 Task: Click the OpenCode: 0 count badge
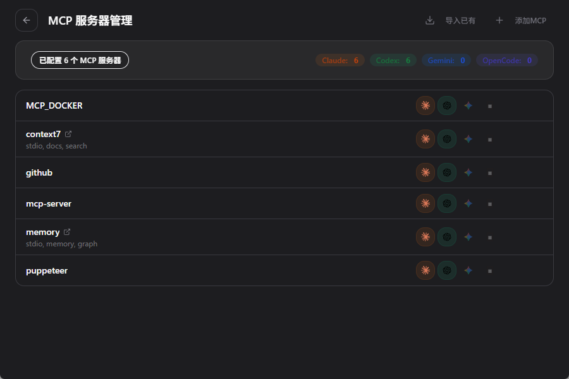pos(506,60)
